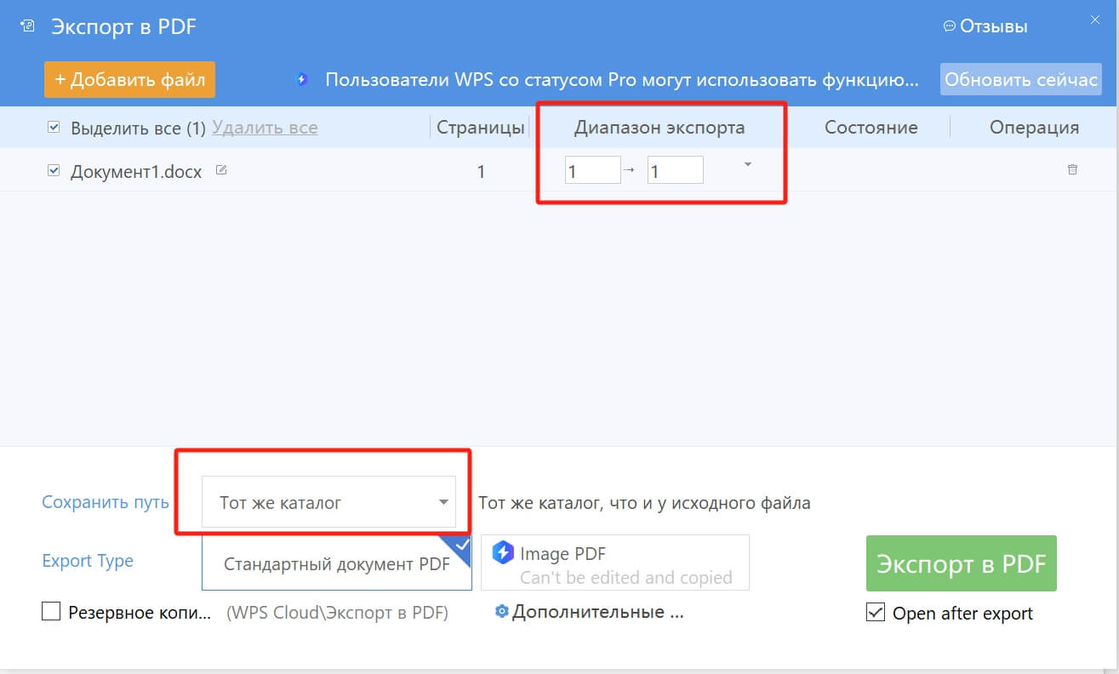Click the speech bubble icon beside Отзывы
The width and height of the screenshot is (1119, 674).
(x=949, y=26)
